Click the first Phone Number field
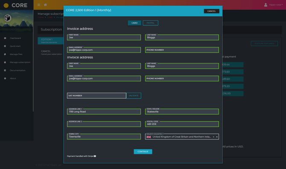 coord(182,50)
